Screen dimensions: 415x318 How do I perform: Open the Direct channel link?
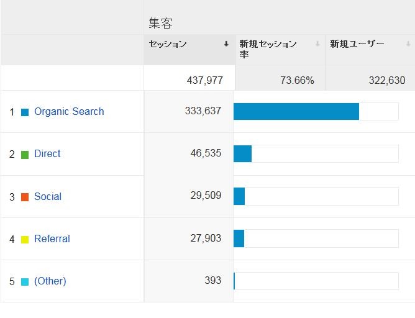click(x=47, y=154)
